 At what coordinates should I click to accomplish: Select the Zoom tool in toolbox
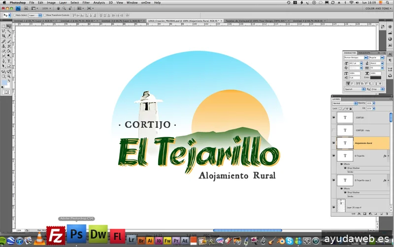[x=9, y=76]
